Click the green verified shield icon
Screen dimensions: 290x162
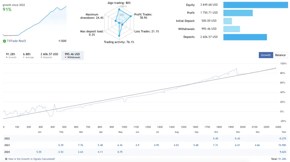(5, 41)
